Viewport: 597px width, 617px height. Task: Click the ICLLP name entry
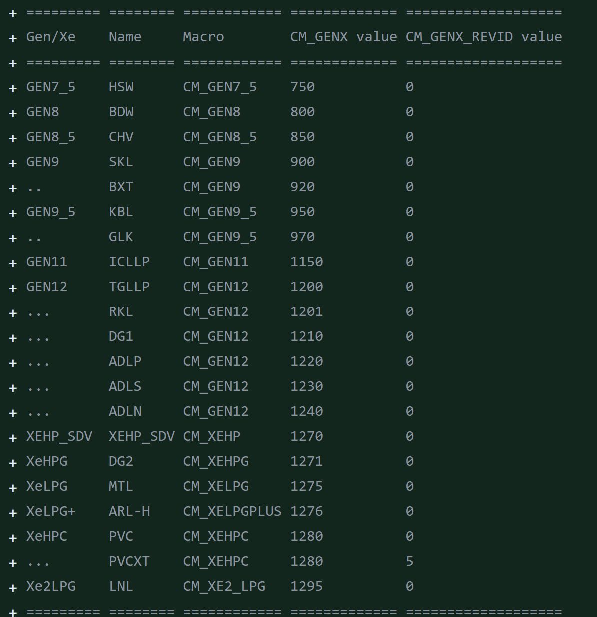pyautogui.click(x=129, y=262)
